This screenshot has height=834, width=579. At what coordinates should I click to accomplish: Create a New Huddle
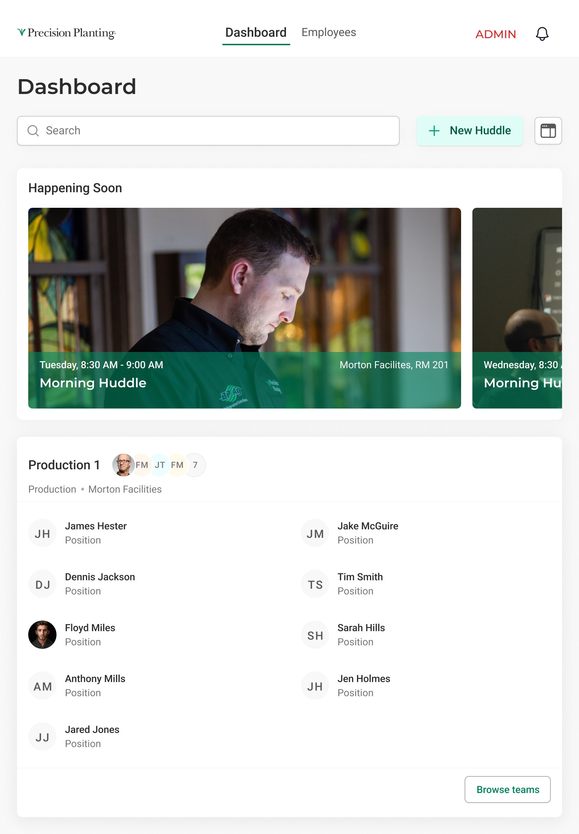(x=470, y=131)
